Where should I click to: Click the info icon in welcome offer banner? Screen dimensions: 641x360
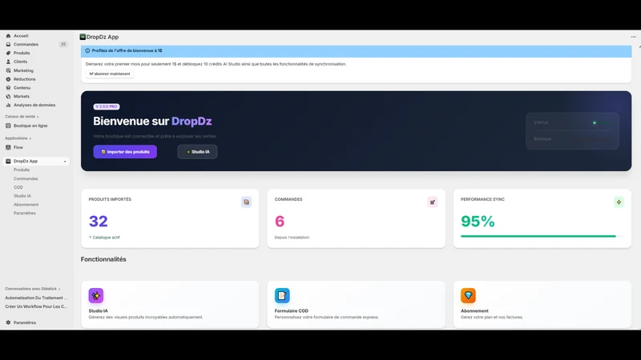coord(87,50)
